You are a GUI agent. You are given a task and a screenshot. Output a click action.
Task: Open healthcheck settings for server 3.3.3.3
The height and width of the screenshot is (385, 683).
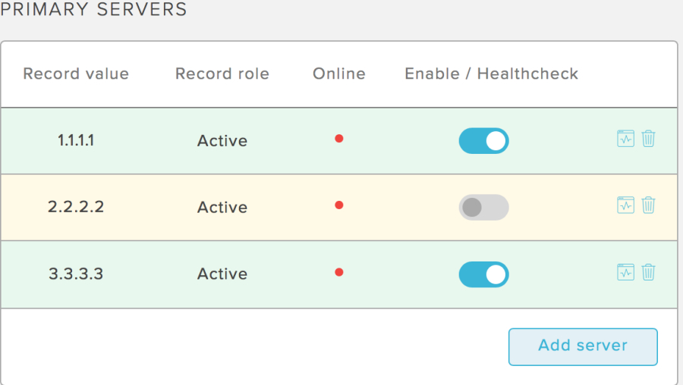point(625,272)
